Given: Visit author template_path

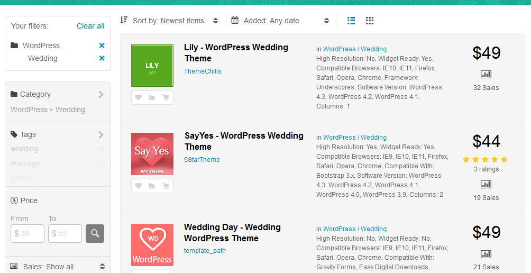Looking at the screenshot, I should pyautogui.click(x=205, y=251).
